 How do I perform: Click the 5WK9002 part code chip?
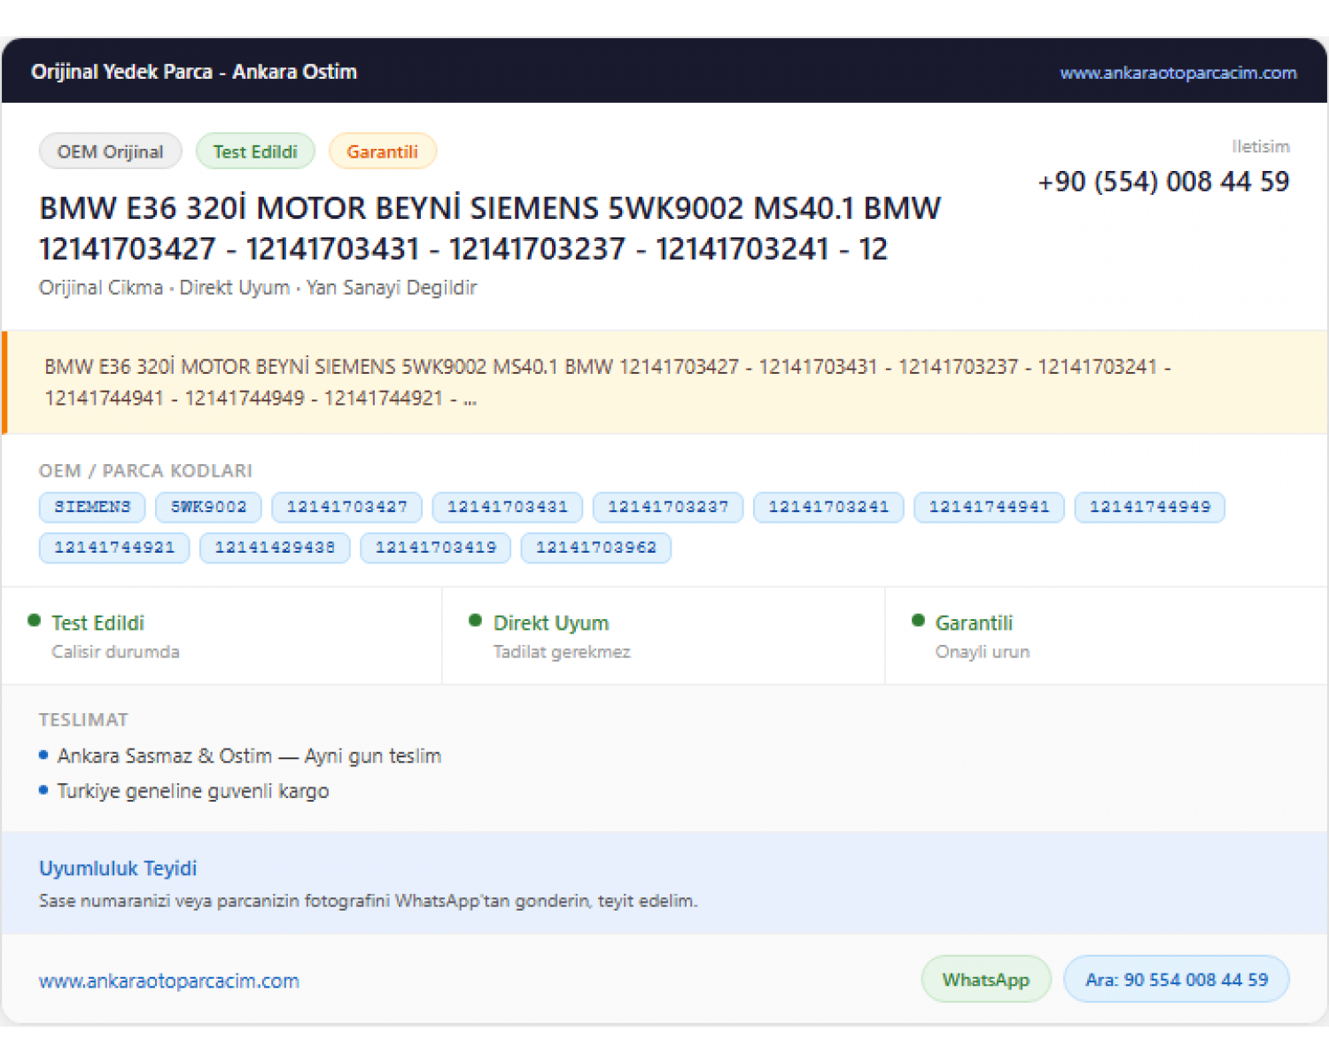pyautogui.click(x=208, y=507)
